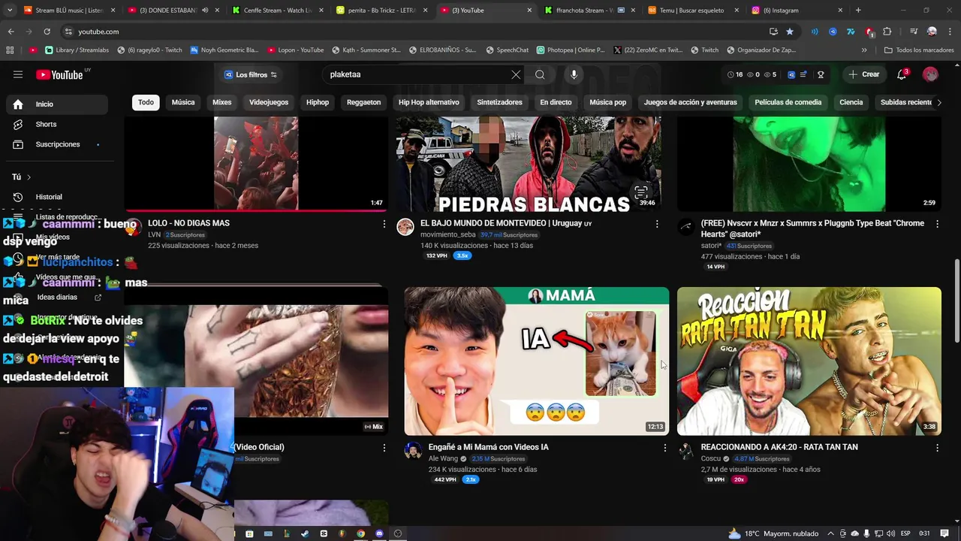Viewport: 961px width, 541px height.
Task: Open the account avatar menu
Action: coord(930,74)
